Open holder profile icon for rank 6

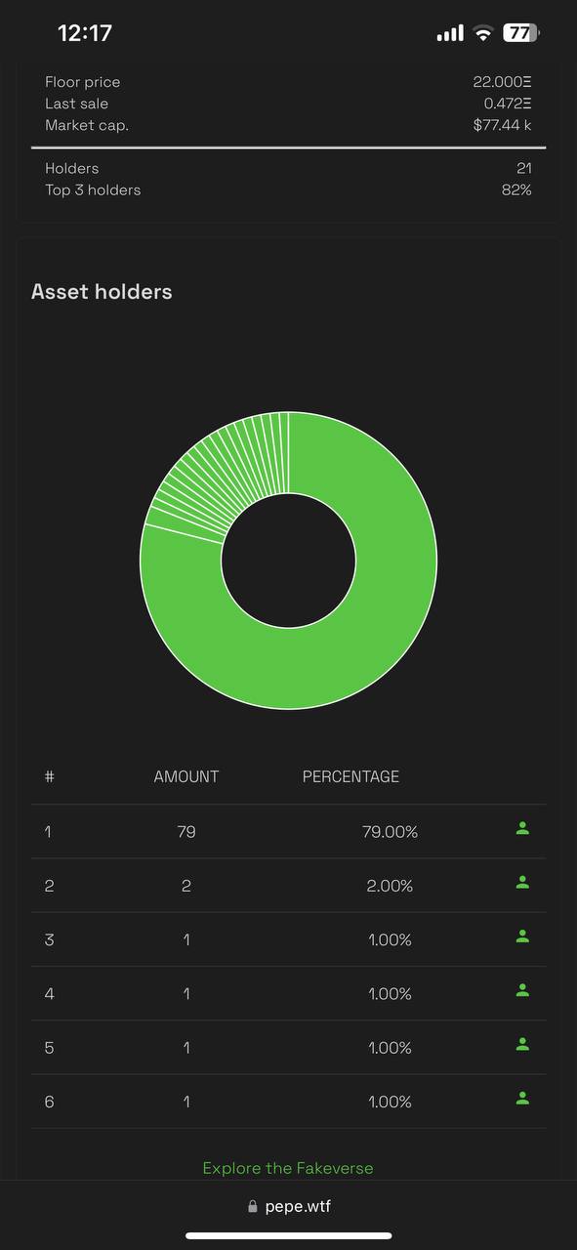click(522, 1099)
